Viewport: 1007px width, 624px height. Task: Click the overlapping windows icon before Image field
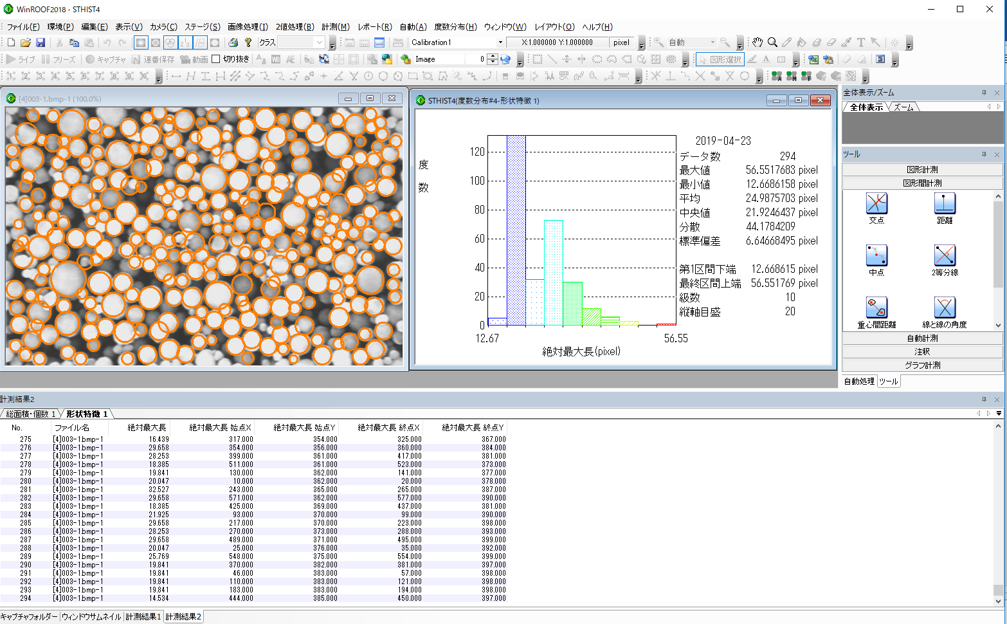387,59
